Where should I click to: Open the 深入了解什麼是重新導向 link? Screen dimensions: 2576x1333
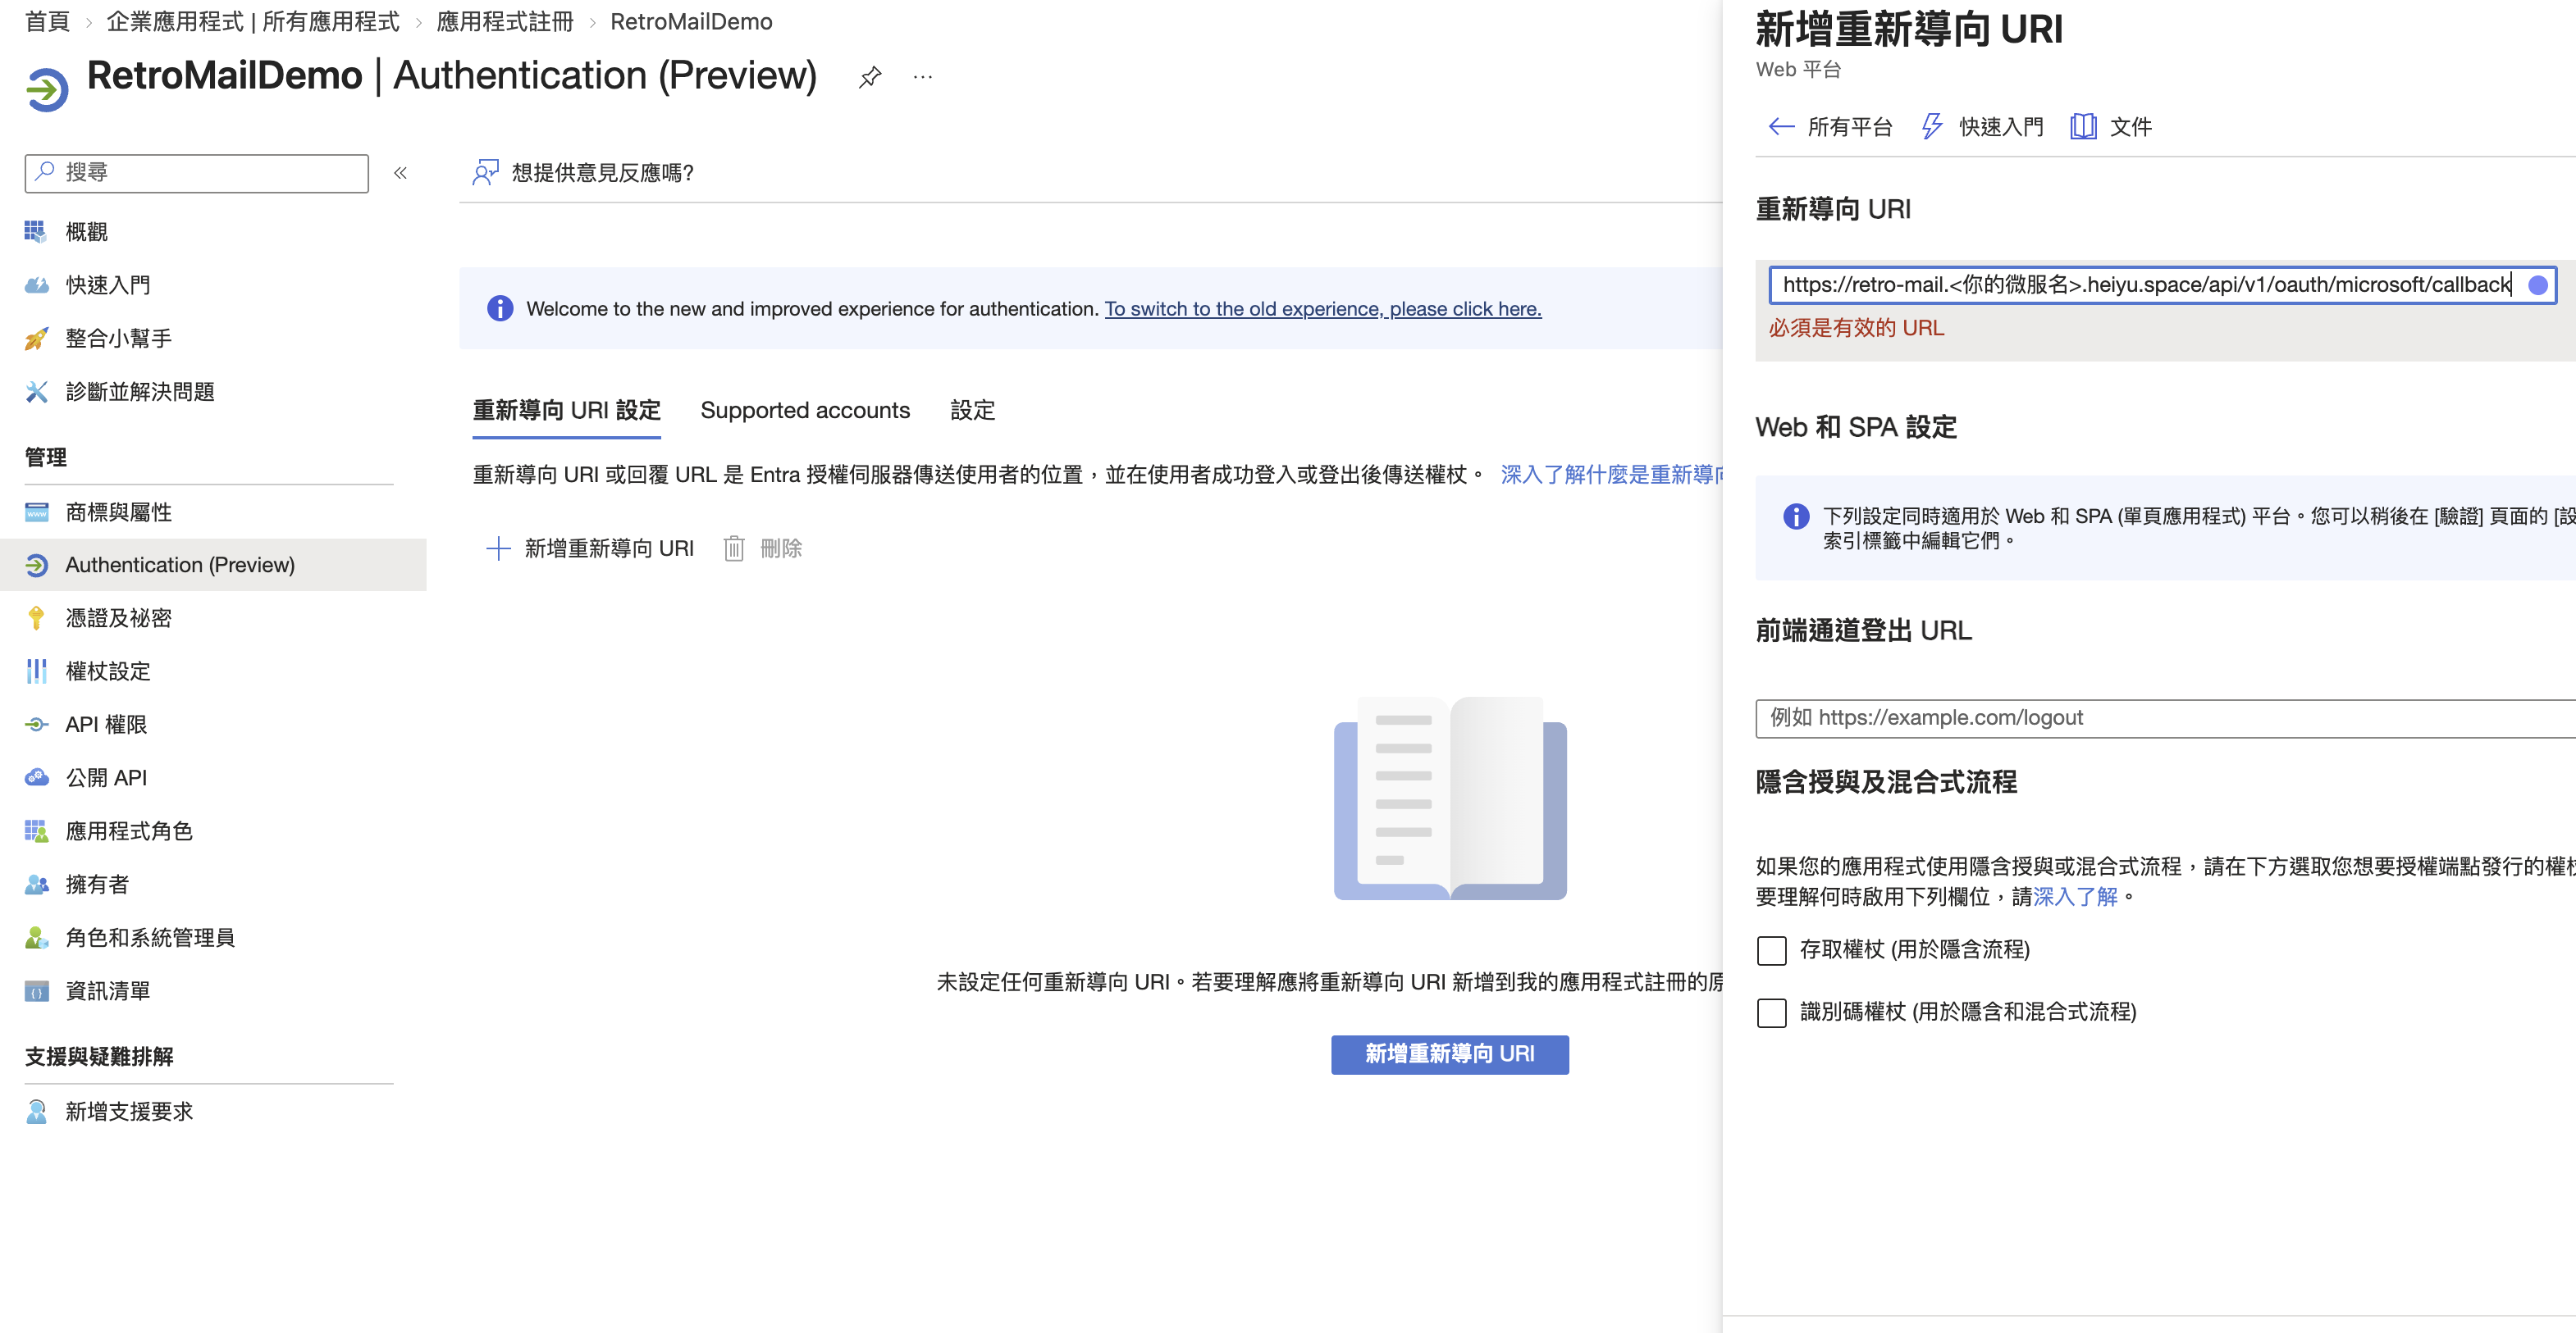1612,475
